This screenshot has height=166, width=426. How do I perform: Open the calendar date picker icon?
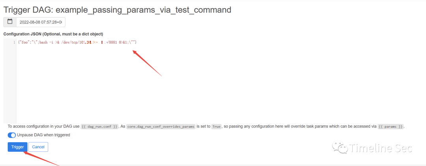[10, 22]
